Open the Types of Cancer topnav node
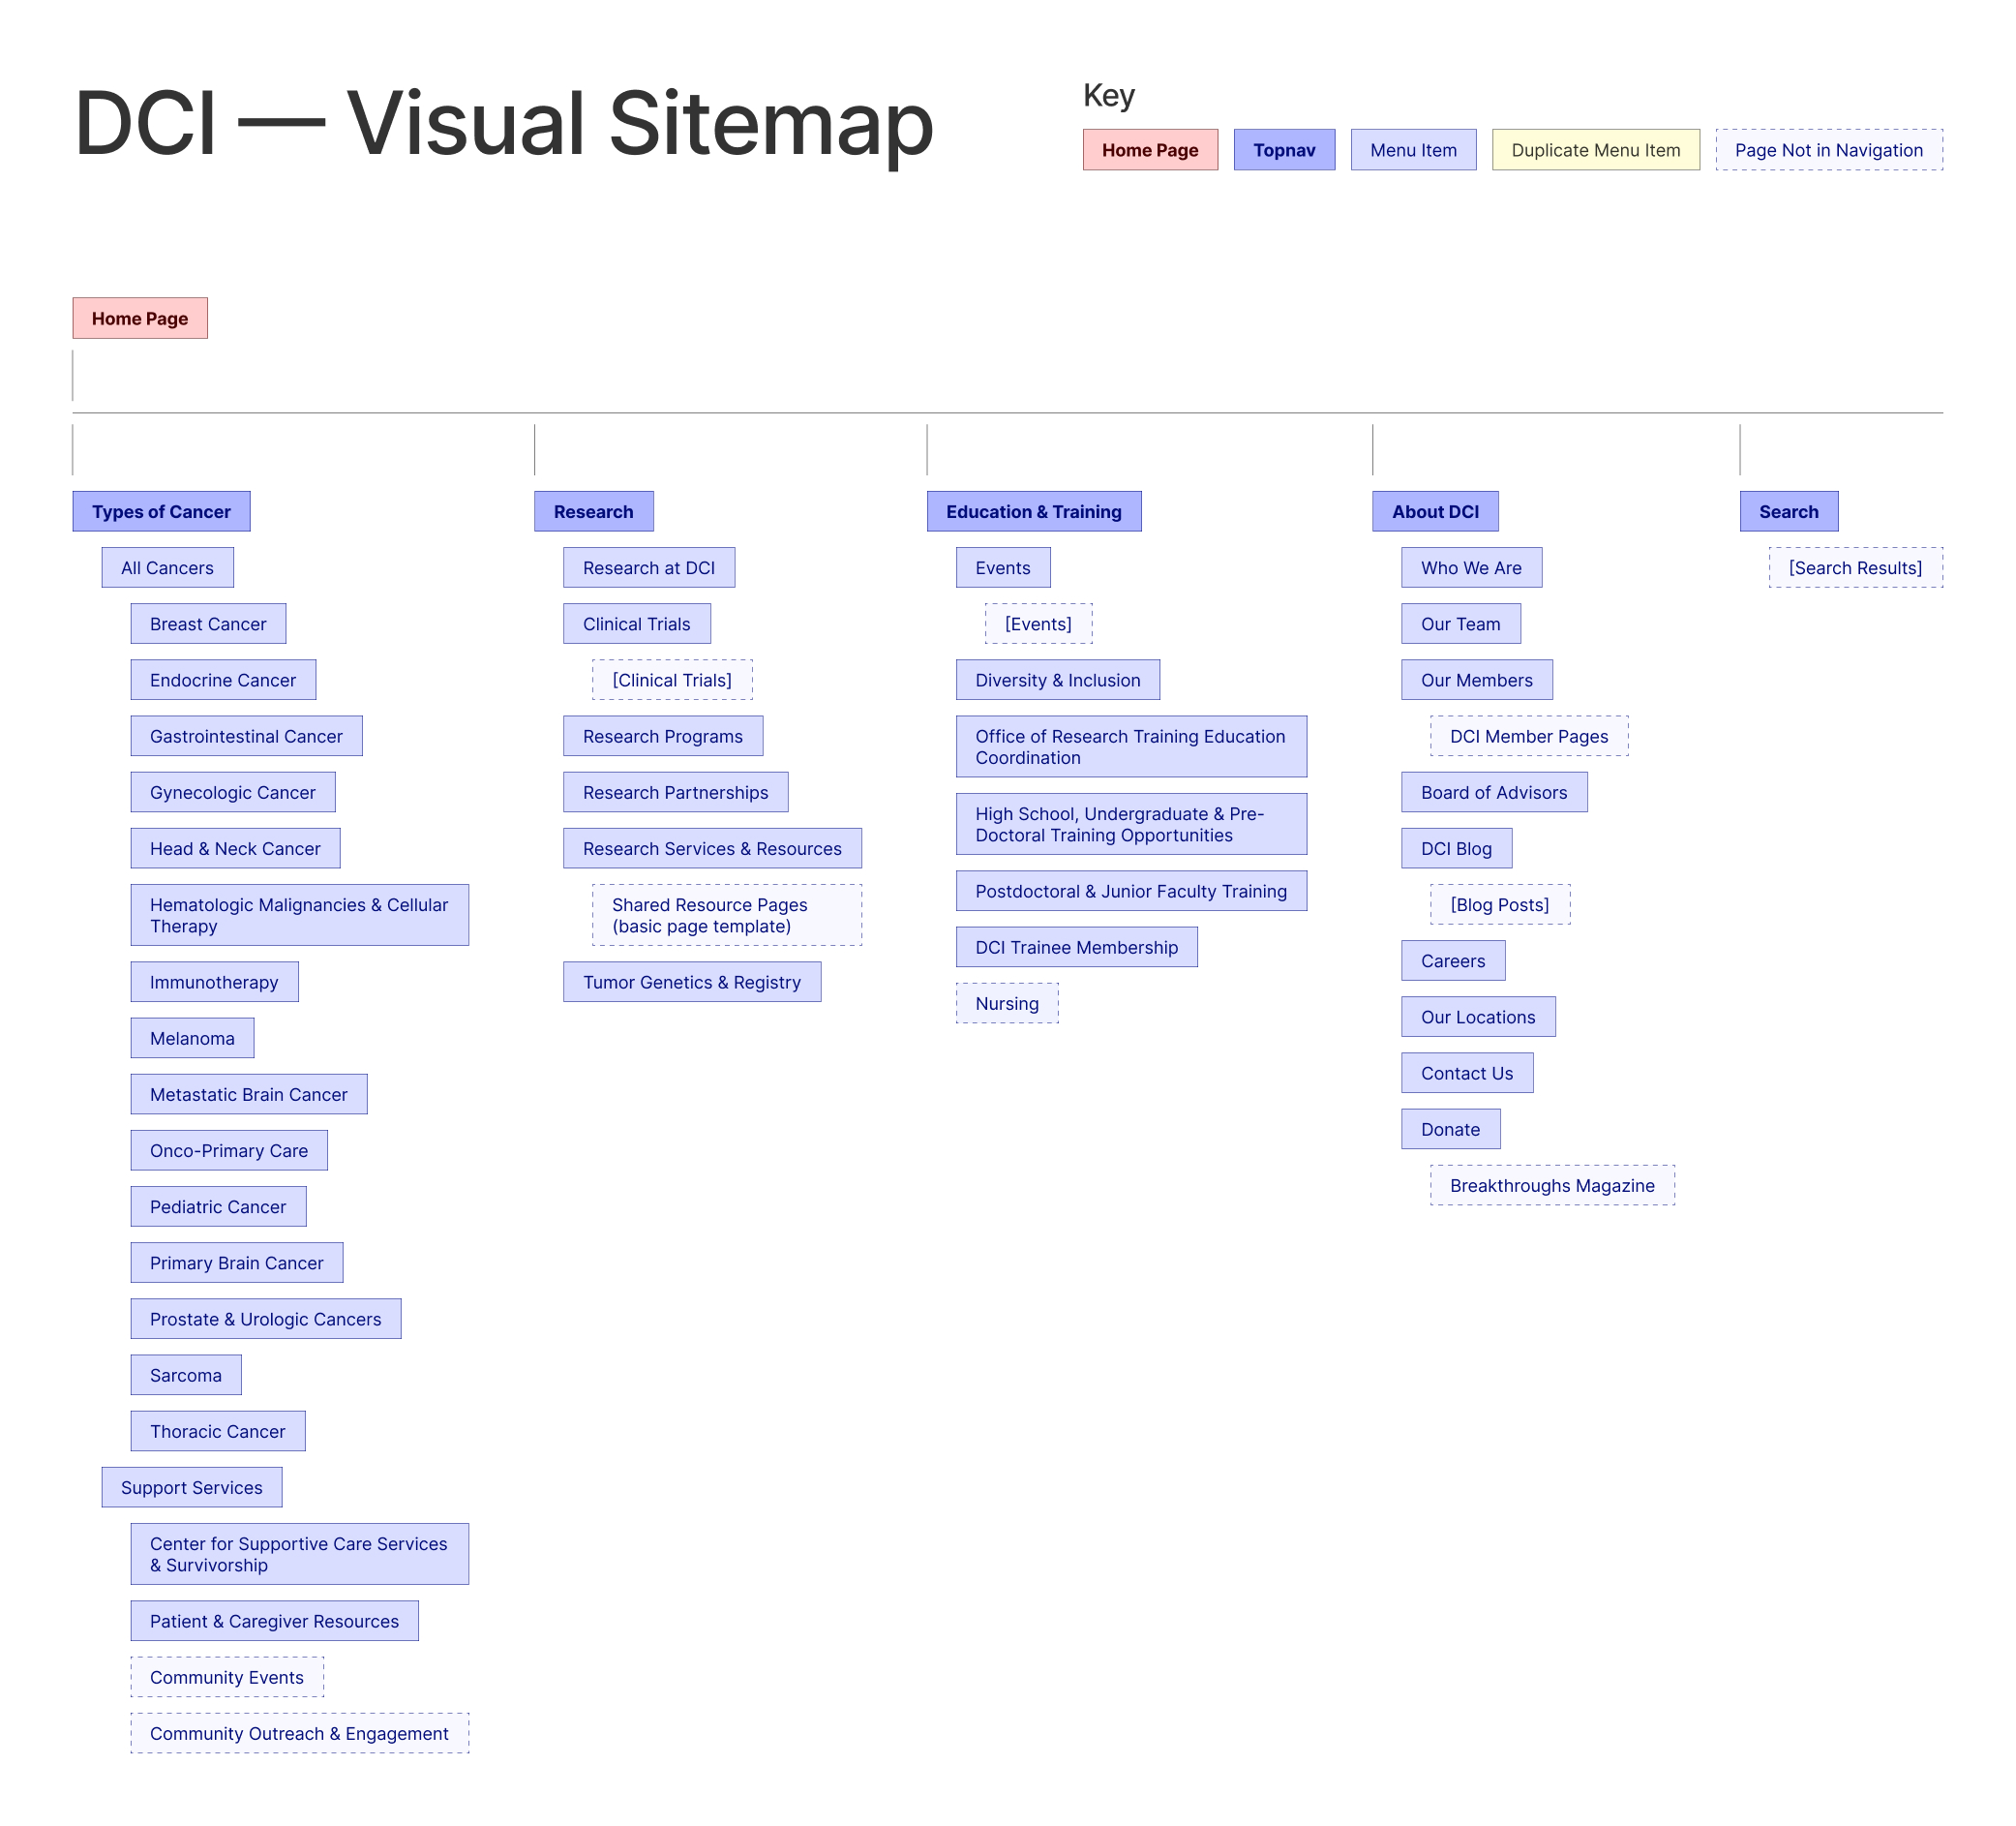 161,511
